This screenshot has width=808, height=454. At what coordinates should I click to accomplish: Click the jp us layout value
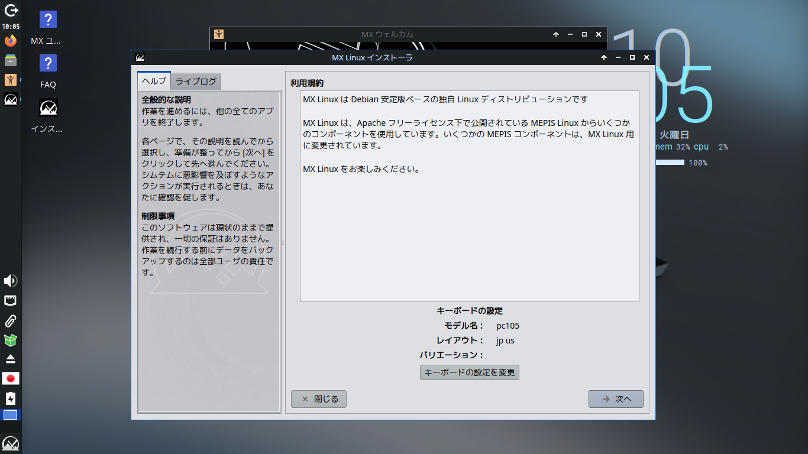[506, 340]
